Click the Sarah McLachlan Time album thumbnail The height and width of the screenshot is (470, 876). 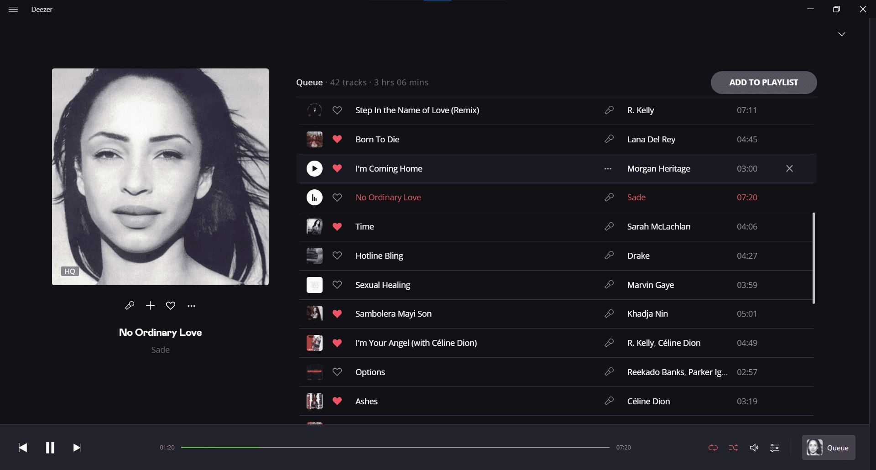pyautogui.click(x=314, y=226)
